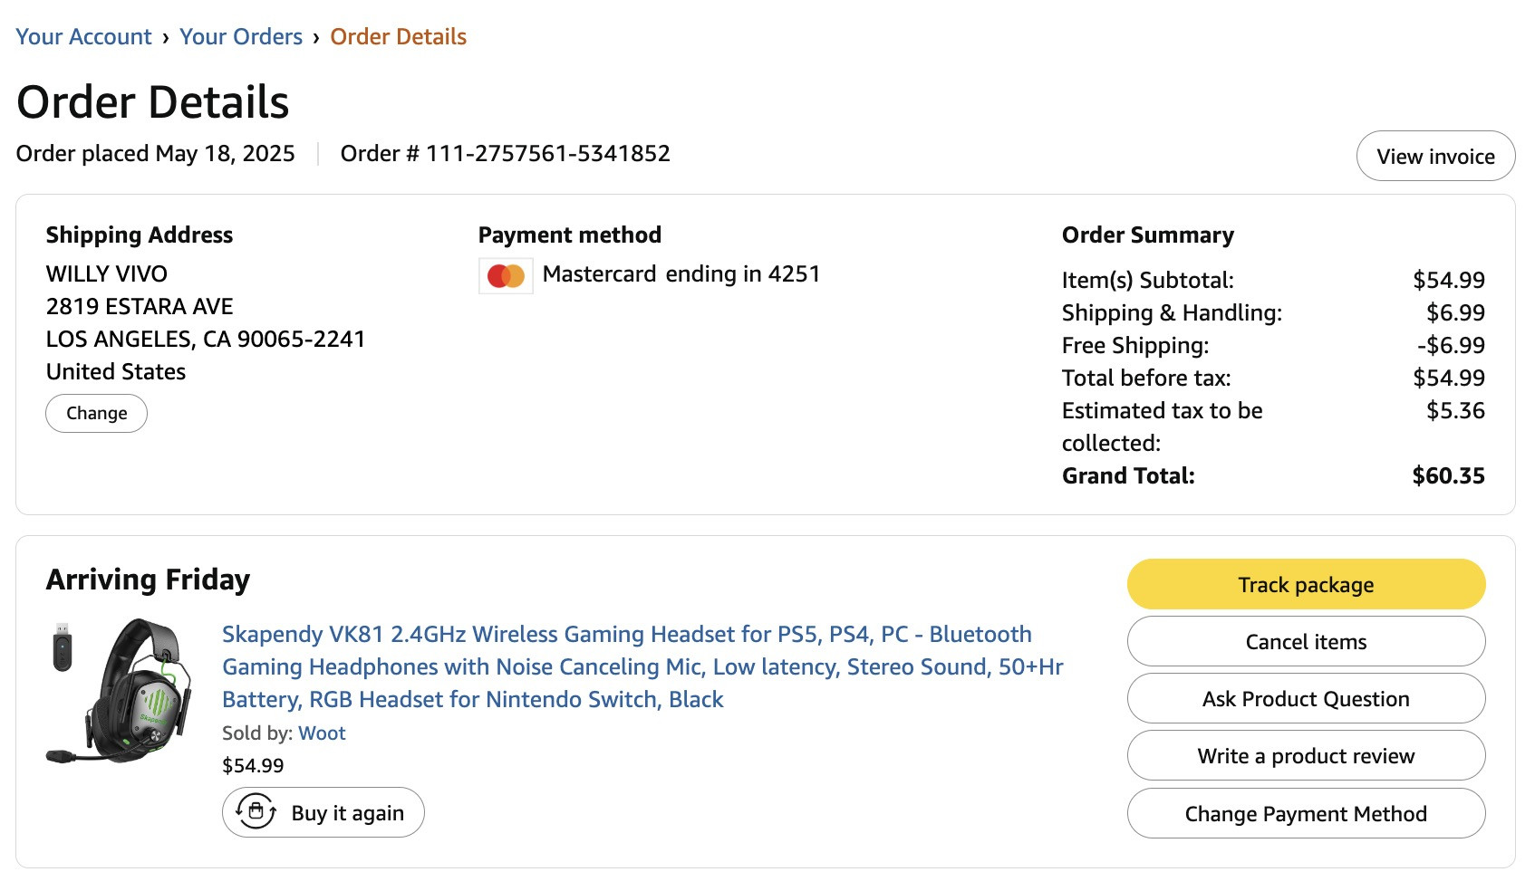Click the Mastercard ending in 4251 text
1535x891 pixels.
coord(681,273)
